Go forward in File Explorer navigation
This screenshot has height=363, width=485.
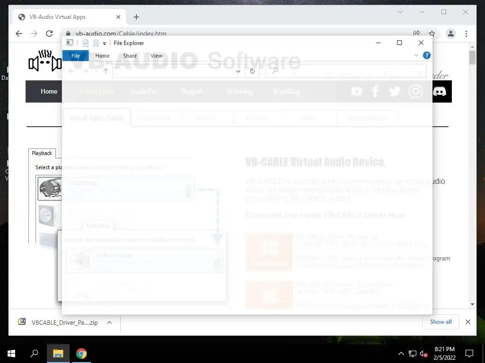pos(85,71)
